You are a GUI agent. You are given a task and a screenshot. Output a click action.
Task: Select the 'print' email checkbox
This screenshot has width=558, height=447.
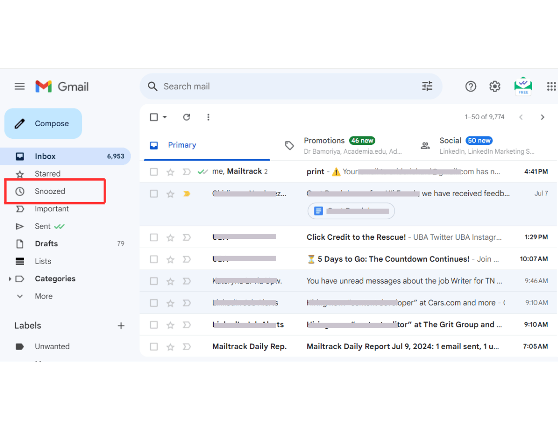pyautogui.click(x=154, y=172)
